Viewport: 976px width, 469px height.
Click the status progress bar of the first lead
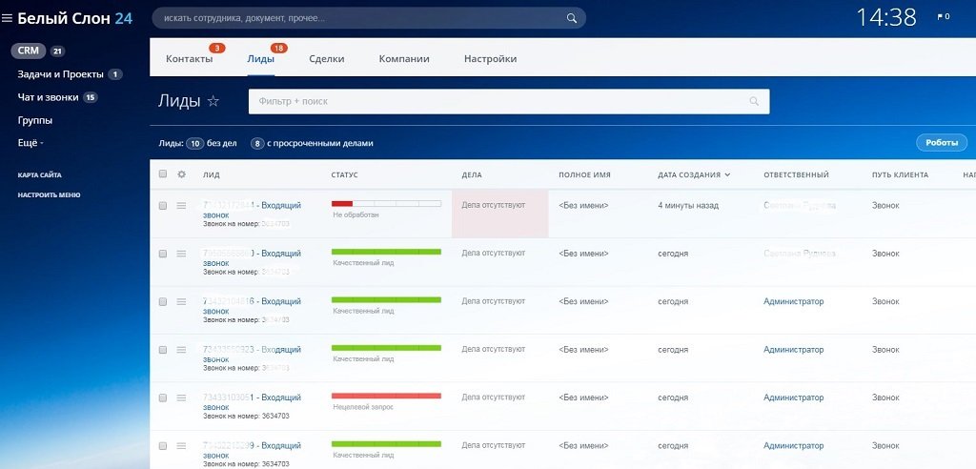click(386, 203)
